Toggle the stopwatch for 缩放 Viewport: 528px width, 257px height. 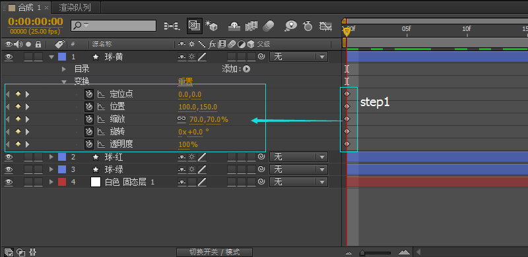89,119
